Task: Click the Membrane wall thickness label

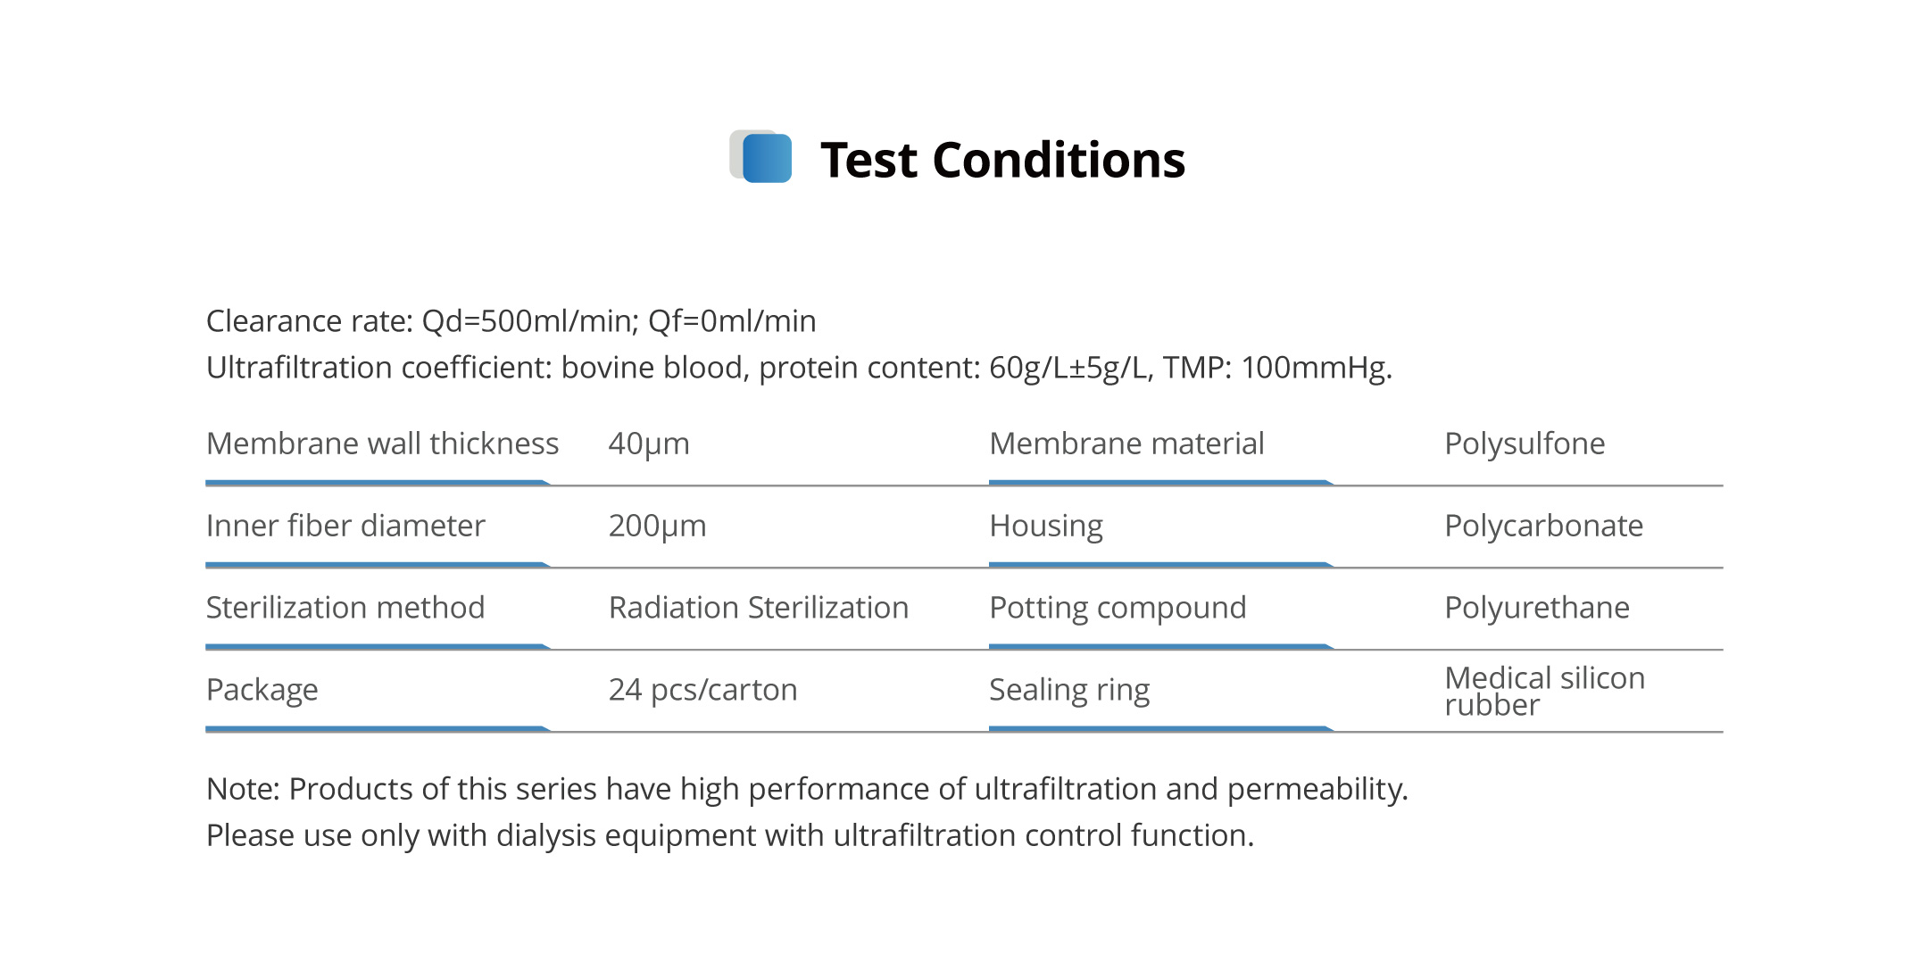Action: click(x=382, y=444)
